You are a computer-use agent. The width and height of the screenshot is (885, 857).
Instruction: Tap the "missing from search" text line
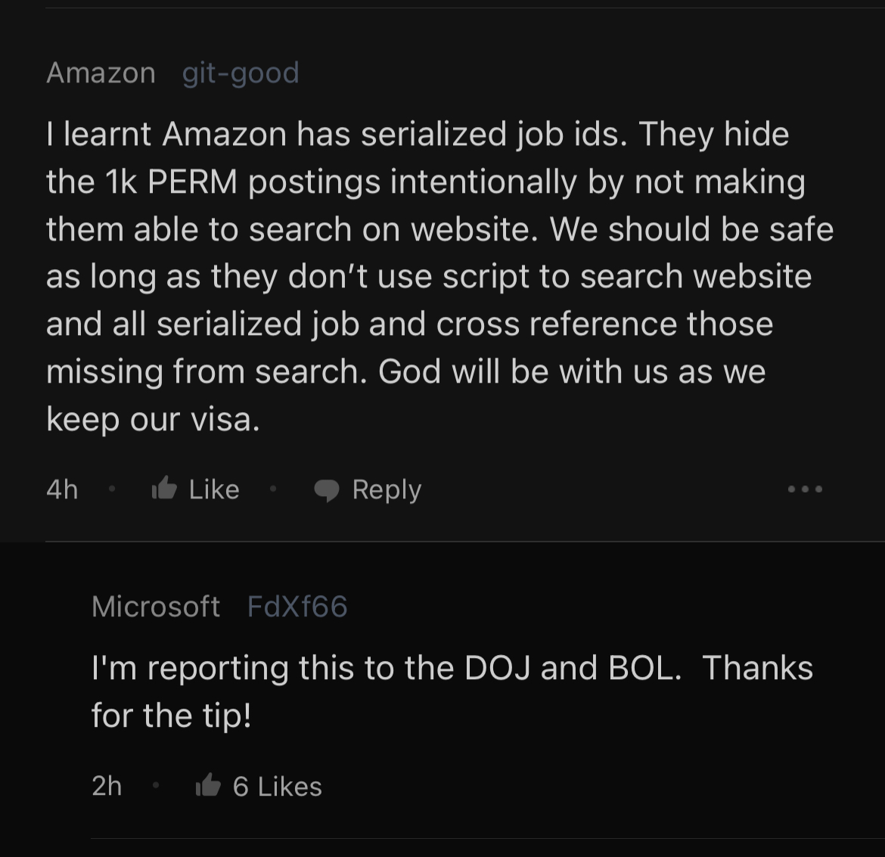(x=204, y=372)
